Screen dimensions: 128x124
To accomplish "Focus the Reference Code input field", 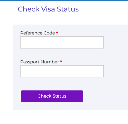I will [62, 42].
